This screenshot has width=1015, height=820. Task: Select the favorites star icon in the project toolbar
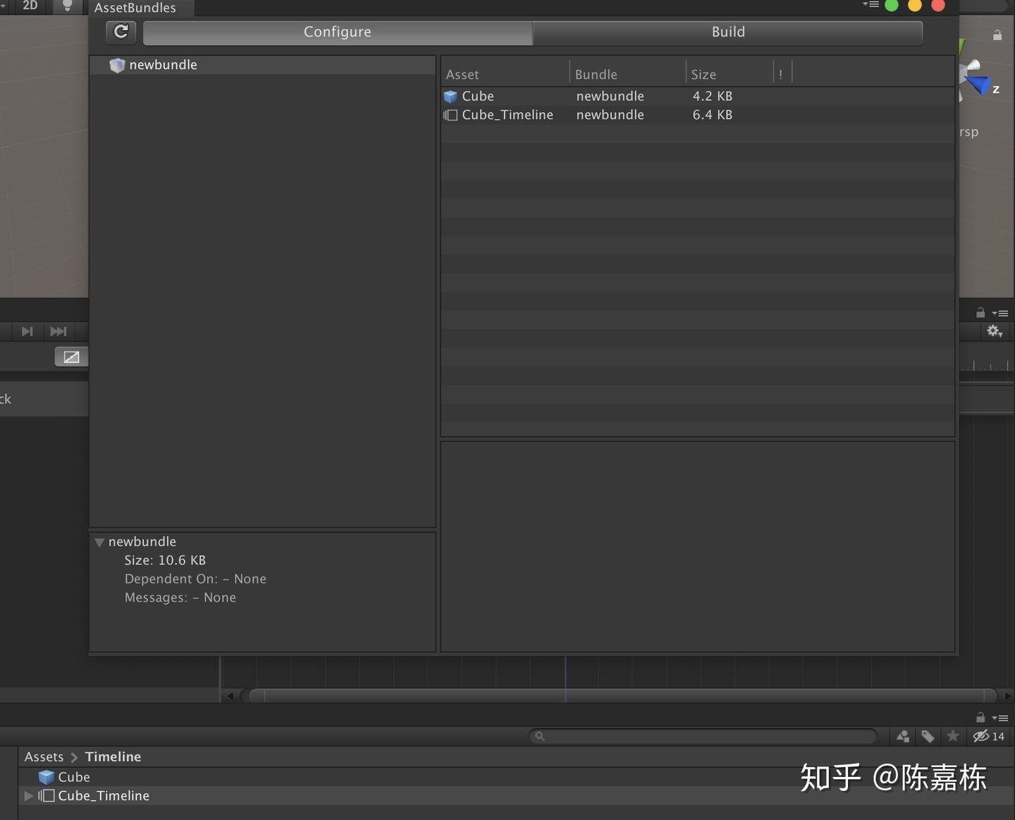coord(953,736)
